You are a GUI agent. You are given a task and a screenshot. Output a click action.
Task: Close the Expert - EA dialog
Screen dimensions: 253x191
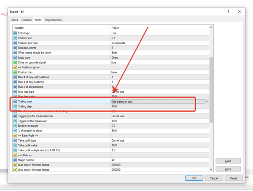[239, 12]
